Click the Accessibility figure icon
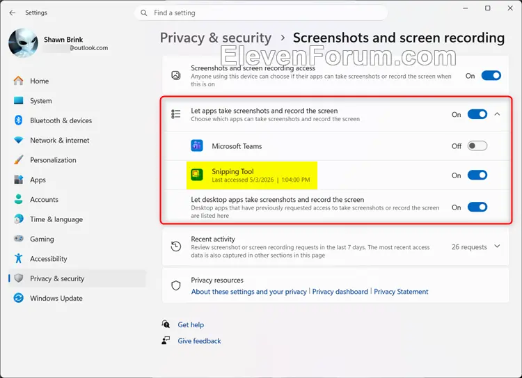 click(x=18, y=258)
